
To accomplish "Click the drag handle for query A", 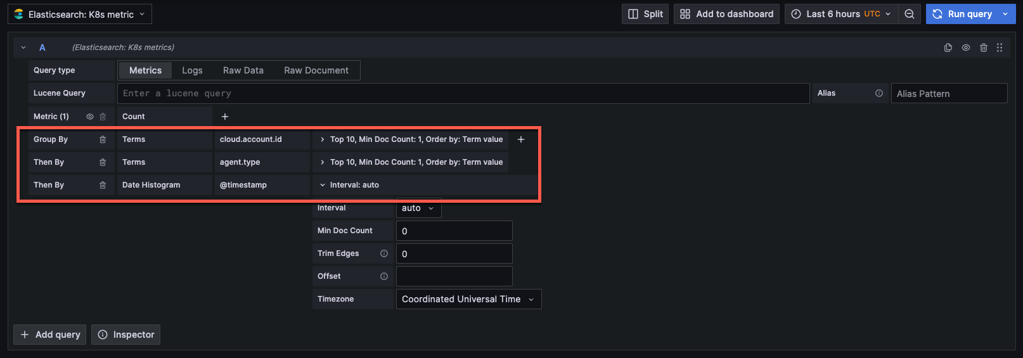I will pyautogui.click(x=1000, y=48).
